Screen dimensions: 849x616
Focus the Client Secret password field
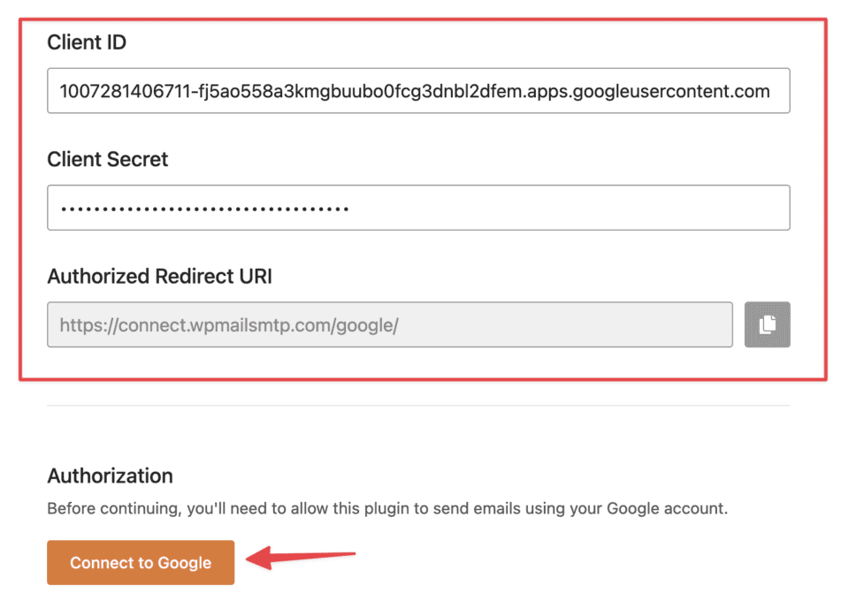pos(417,208)
